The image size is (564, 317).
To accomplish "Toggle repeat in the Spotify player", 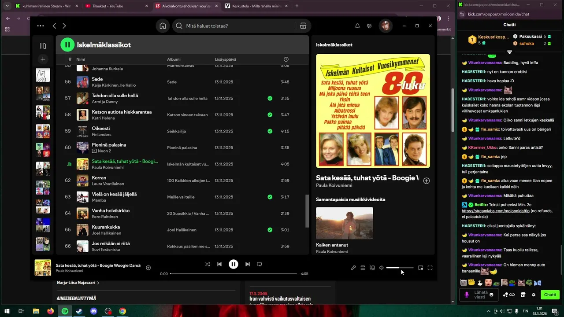I will point(260,264).
